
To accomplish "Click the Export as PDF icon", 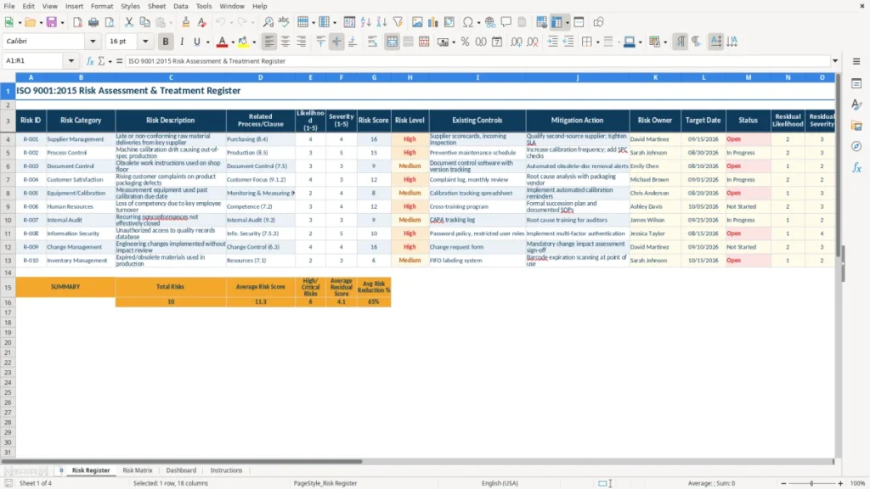I will [x=77, y=22].
